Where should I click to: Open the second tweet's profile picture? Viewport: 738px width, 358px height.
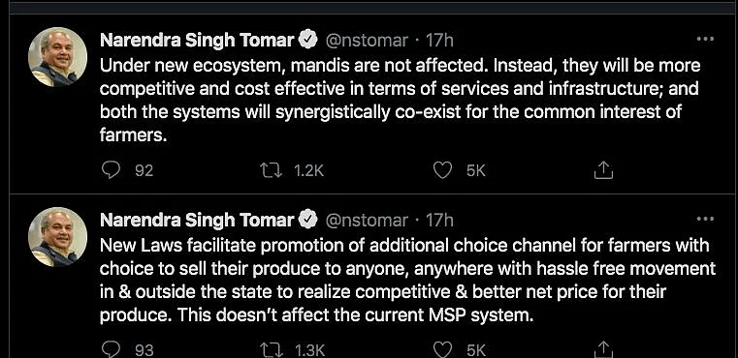pos(58,236)
